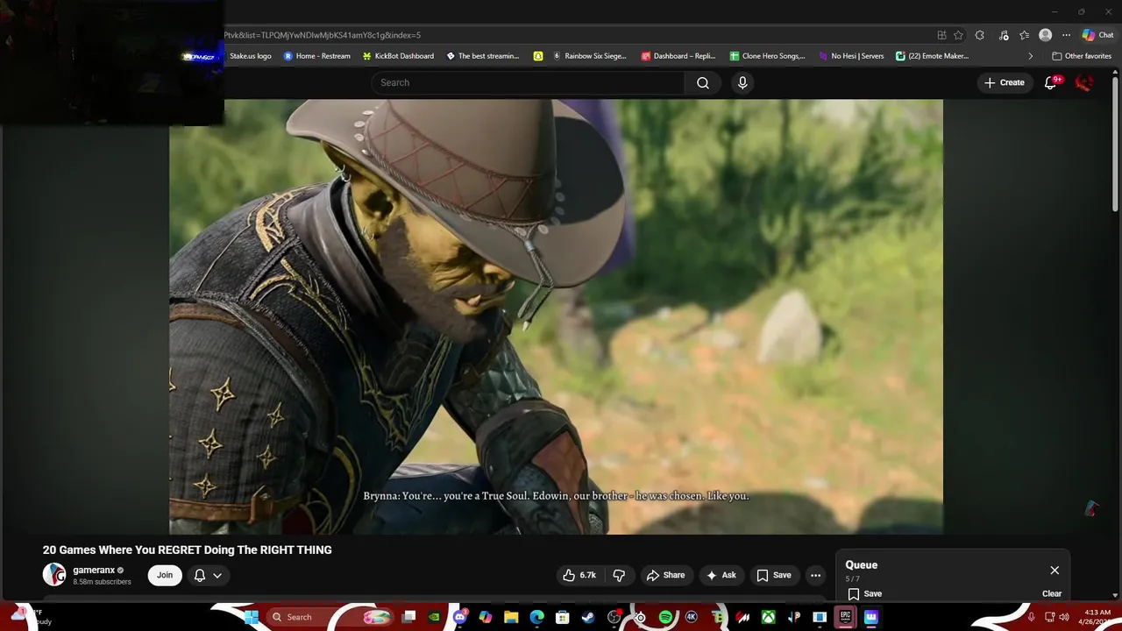Open Home - Restream bookmark
1122x631 pixels.
(317, 56)
